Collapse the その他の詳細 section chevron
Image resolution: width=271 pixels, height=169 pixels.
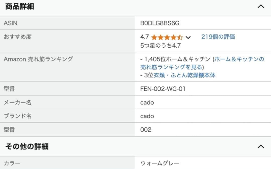coord(261,146)
